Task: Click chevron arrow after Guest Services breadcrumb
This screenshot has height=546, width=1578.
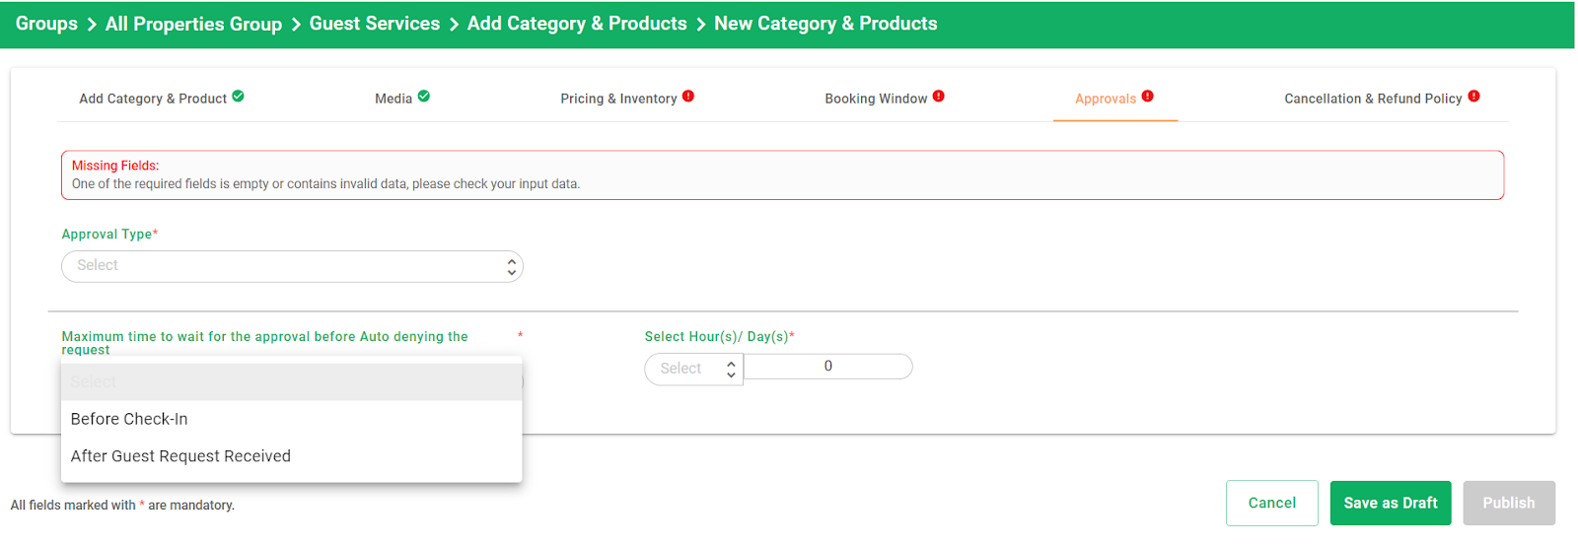Action: tap(454, 25)
